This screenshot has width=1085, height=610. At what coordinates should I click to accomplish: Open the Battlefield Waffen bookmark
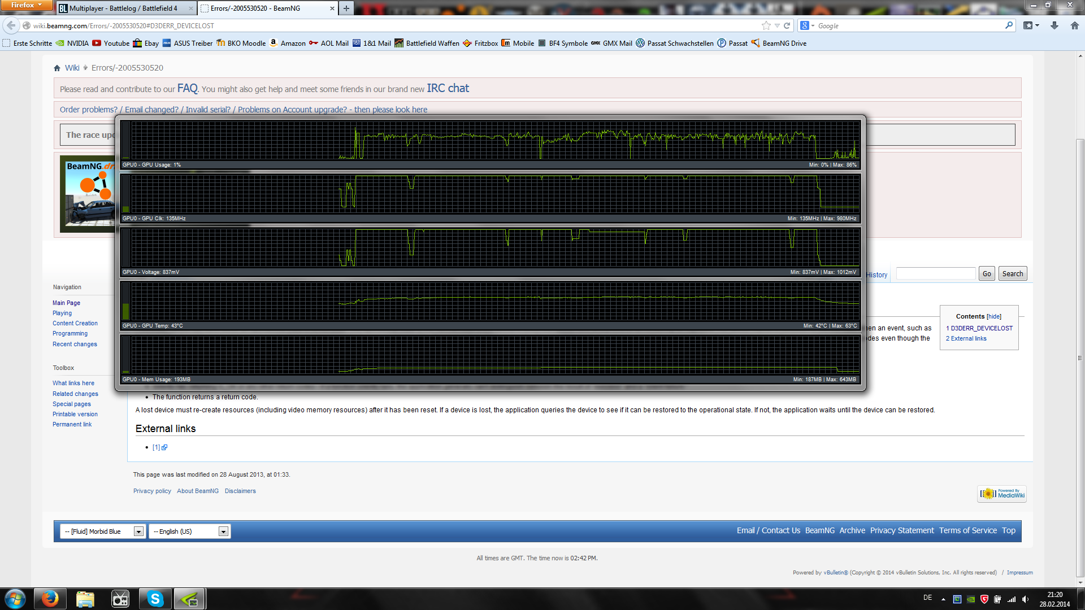427,43
